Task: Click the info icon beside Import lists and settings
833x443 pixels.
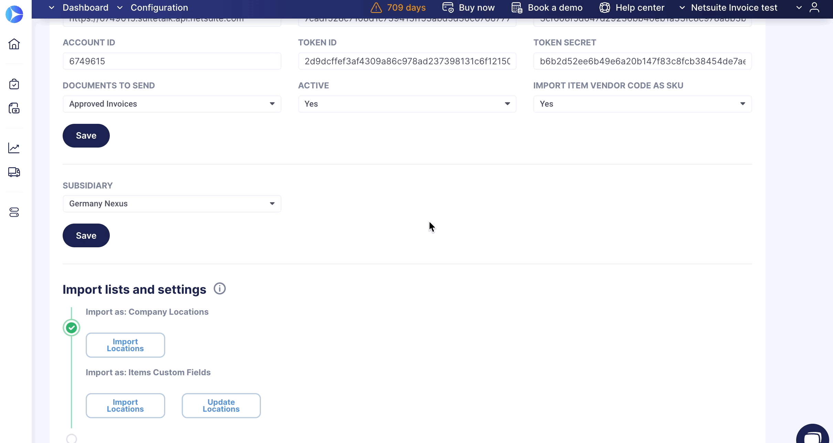Action: pos(219,288)
